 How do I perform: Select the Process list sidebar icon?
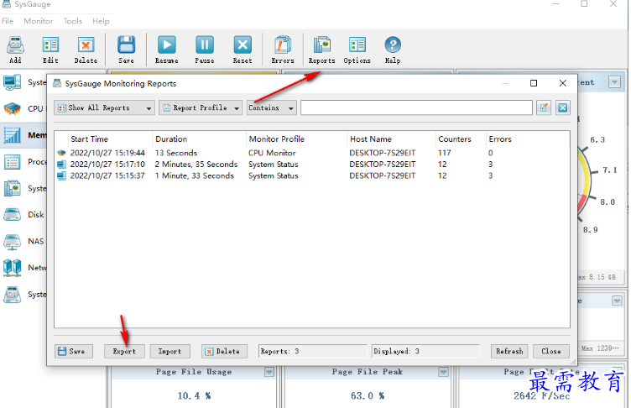[x=12, y=162]
